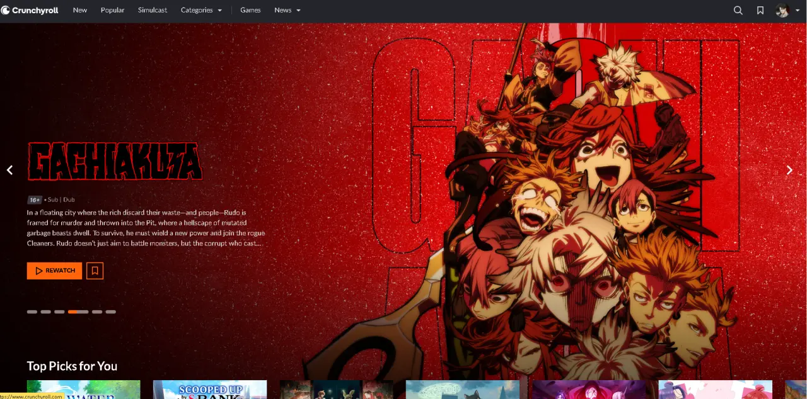Add Gachiakuta to watchlist bookmark button
This screenshot has width=807, height=399.
[x=95, y=271]
